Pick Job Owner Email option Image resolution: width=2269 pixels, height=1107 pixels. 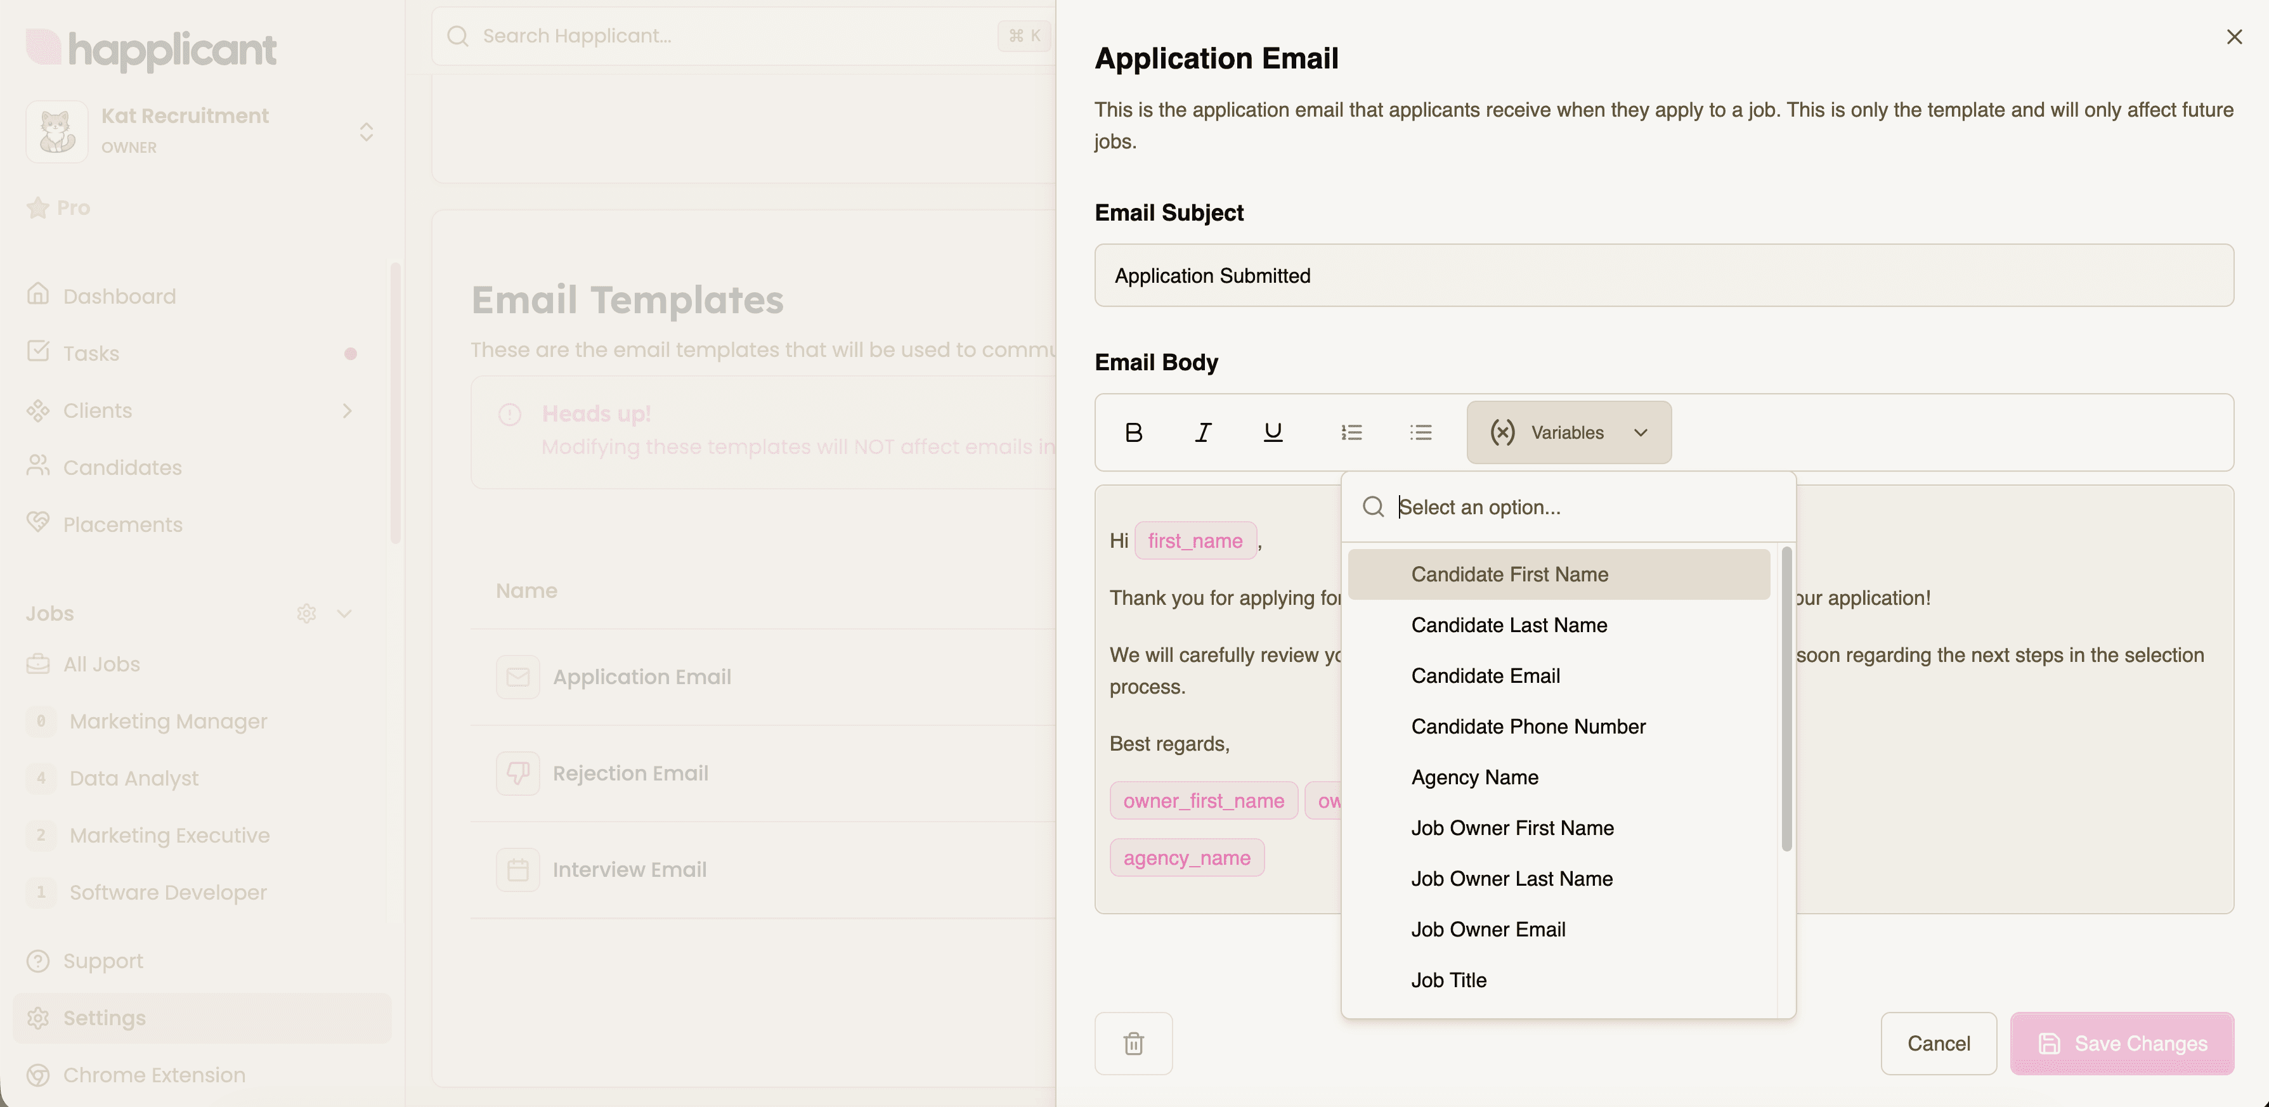tap(1488, 930)
